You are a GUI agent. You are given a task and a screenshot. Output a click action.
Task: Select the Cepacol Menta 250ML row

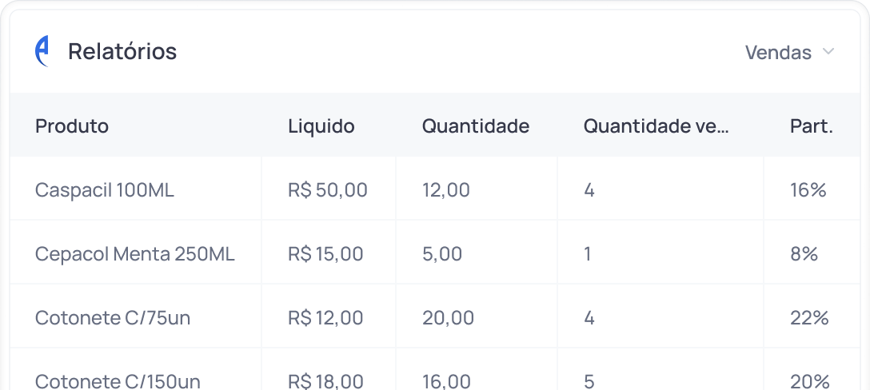135,254
